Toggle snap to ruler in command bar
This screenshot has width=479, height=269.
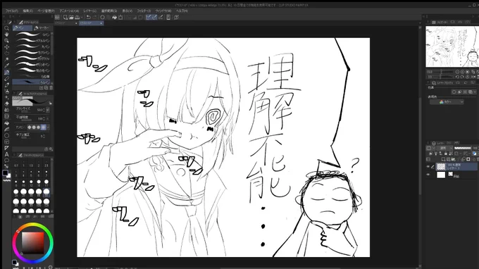pos(148,18)
